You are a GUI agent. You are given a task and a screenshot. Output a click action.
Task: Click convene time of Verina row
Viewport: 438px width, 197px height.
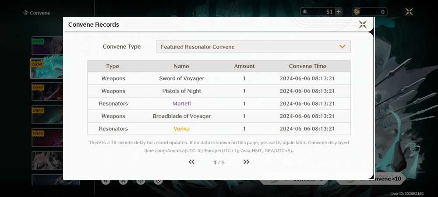307,129
